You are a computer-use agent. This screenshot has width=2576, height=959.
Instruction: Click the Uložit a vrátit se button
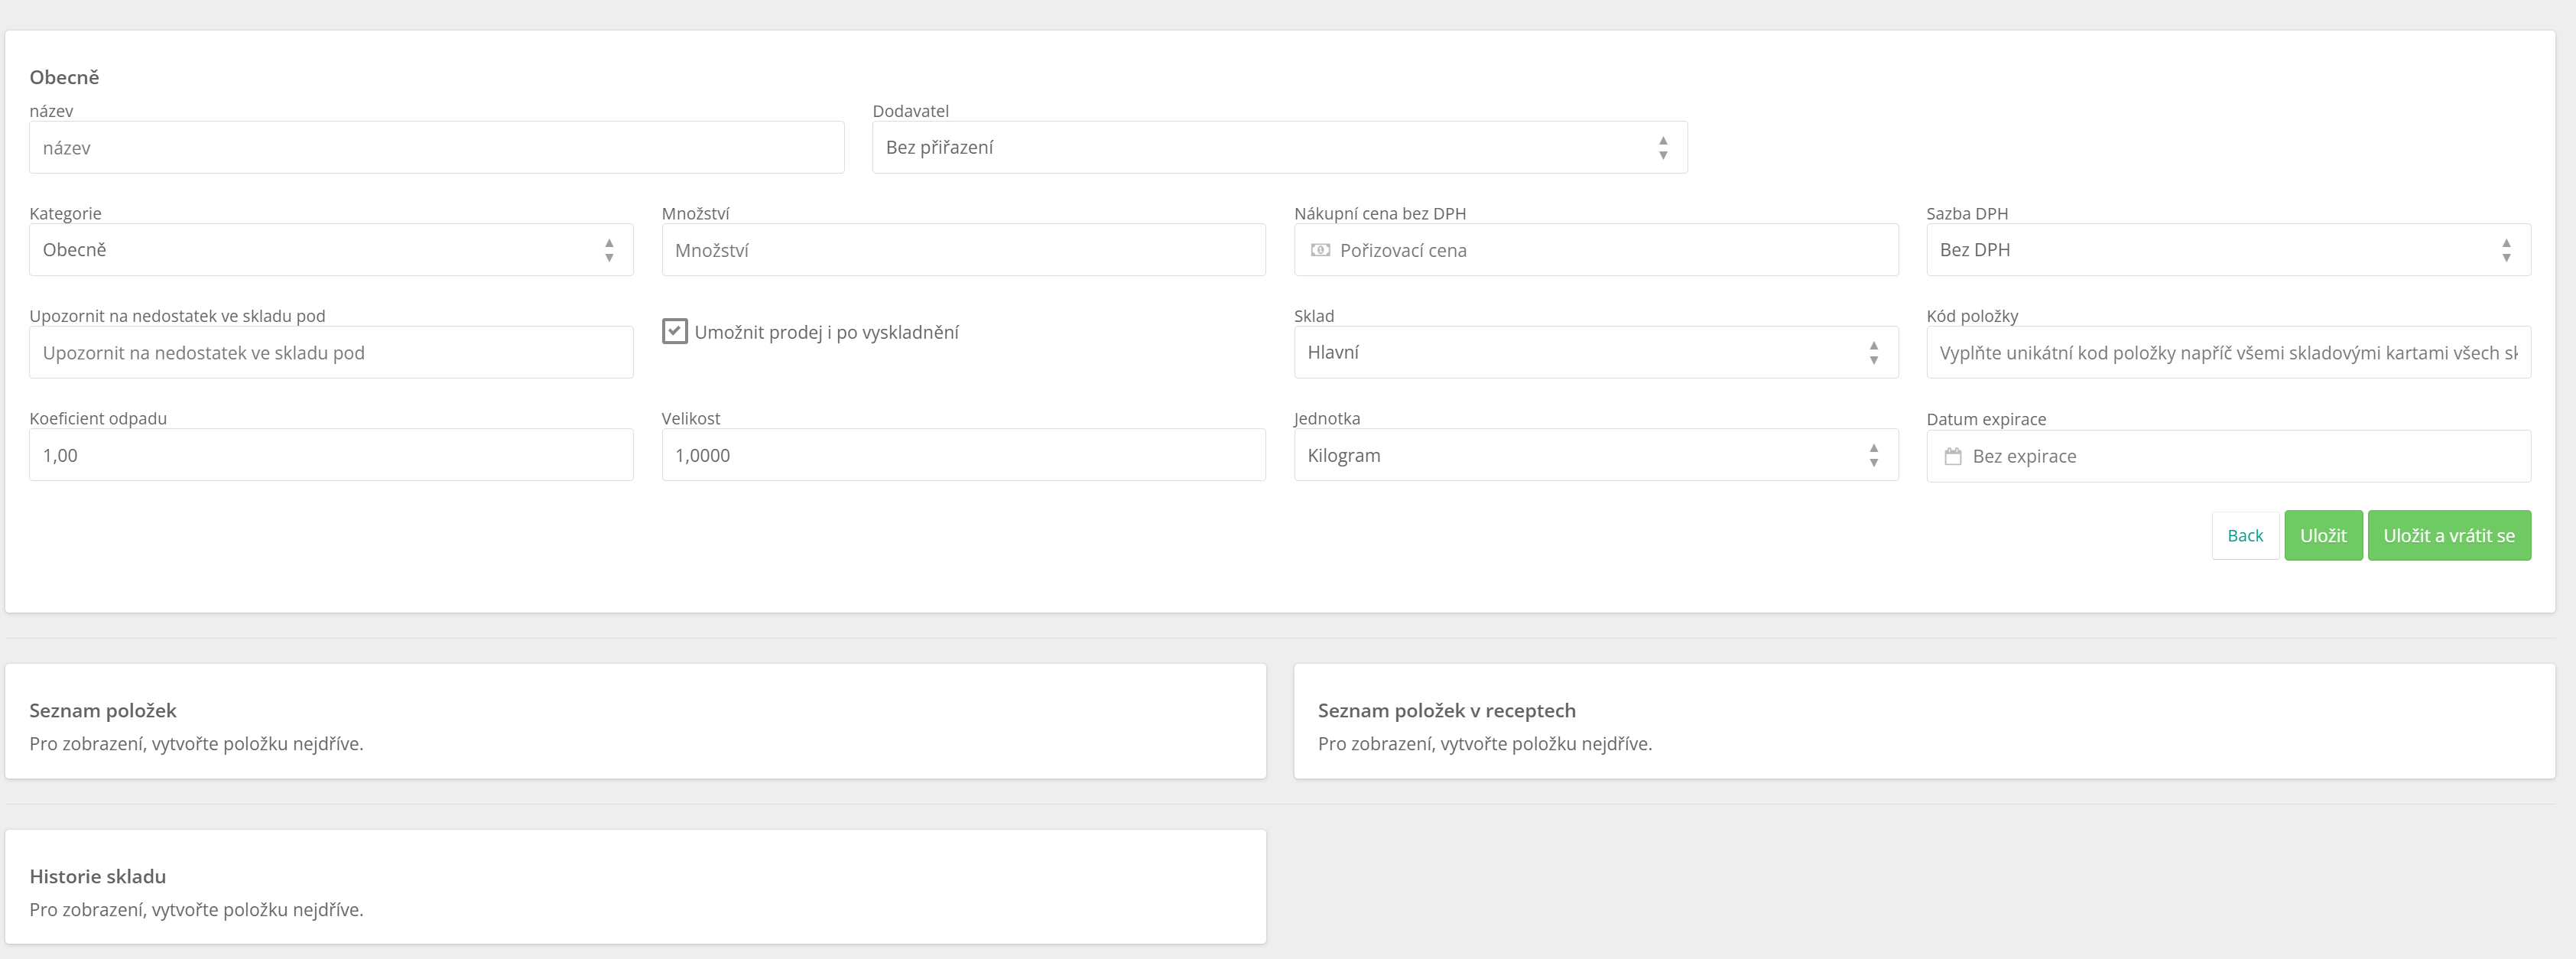coord(2449,535)
